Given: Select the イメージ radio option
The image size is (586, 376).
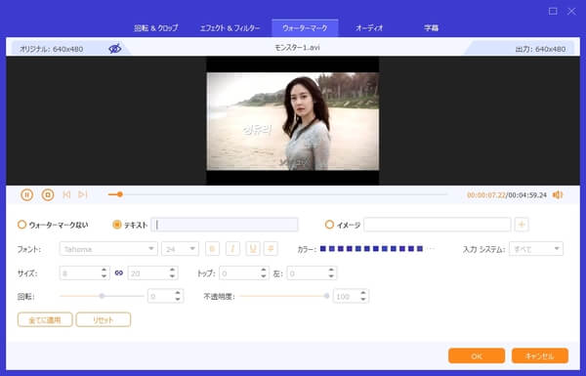Looking at the screenshot, I should pos(329,225).
